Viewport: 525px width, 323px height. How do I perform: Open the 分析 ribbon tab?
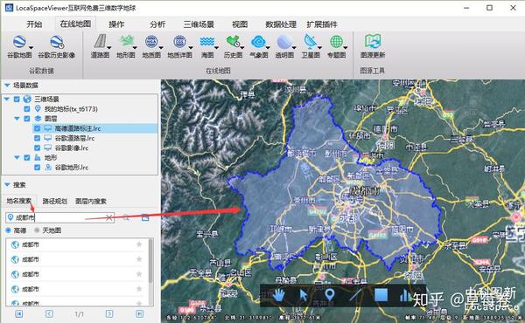(157, 24)
